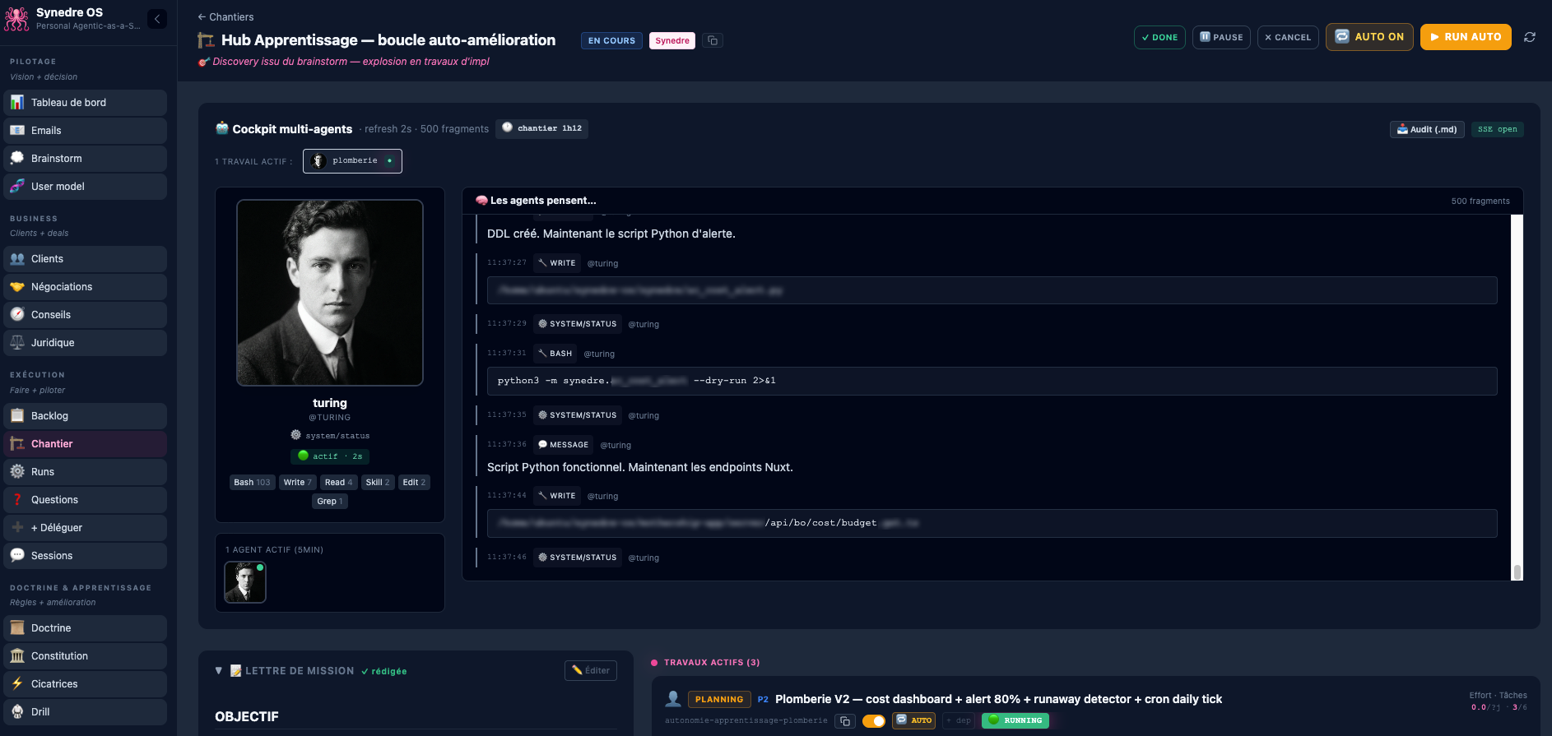Click the /api/bo/cost/budget file path block
Screen dimensions: 1552x736
coord(992,523)
